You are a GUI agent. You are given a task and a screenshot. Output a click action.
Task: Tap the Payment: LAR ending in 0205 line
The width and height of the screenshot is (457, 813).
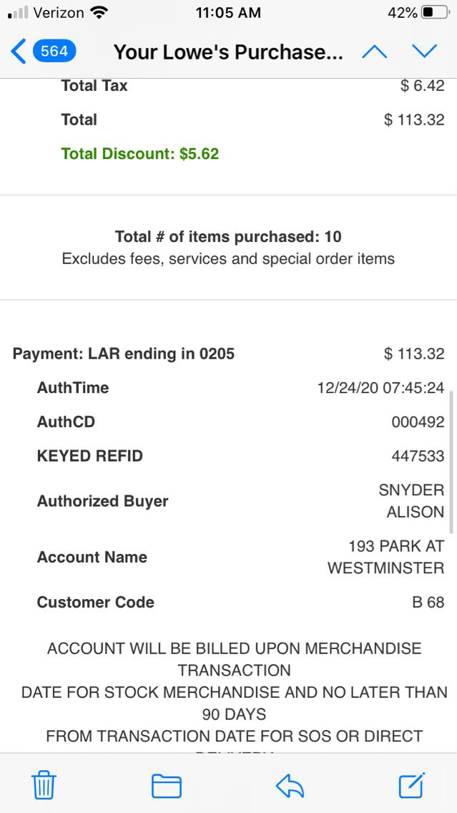tap(124, 354)
